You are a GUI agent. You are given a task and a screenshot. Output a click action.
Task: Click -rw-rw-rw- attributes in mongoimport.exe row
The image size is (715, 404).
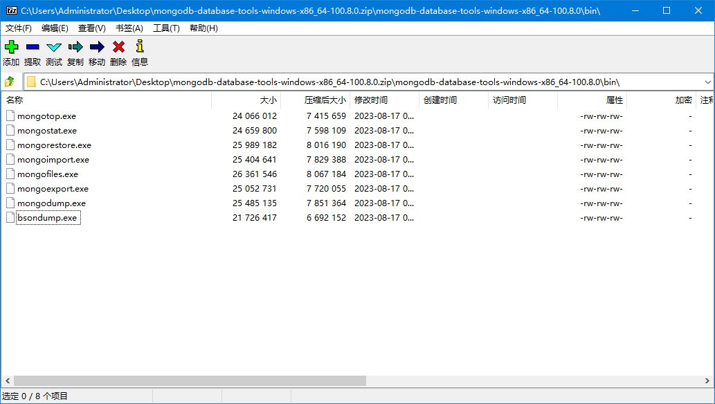(601, 160)
